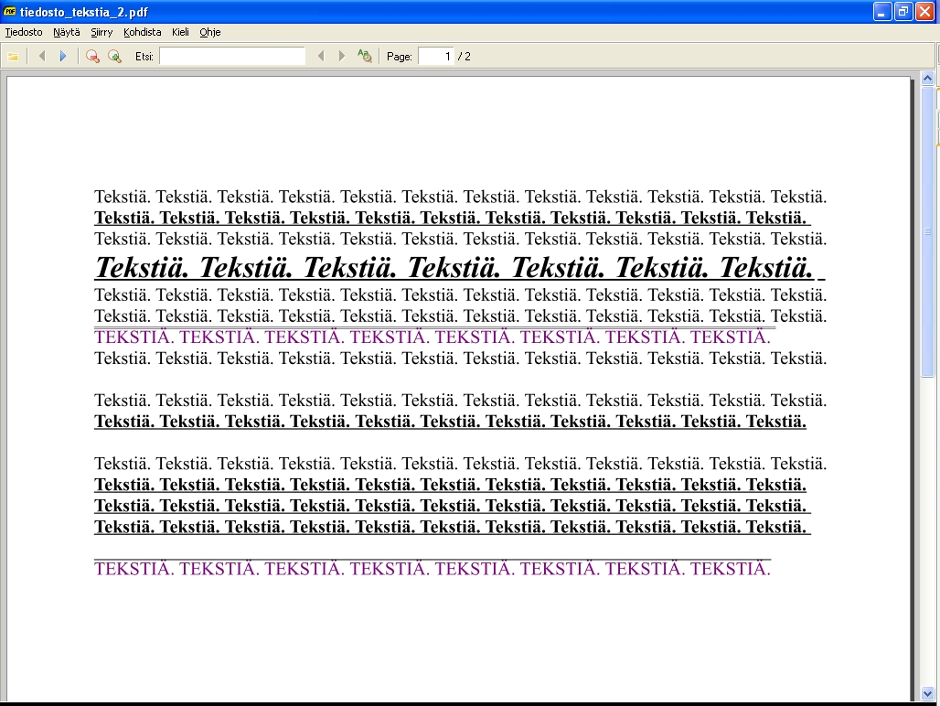Click the Page number input box
This screenshot has height=706, width=940.
(x=436, y=57)
